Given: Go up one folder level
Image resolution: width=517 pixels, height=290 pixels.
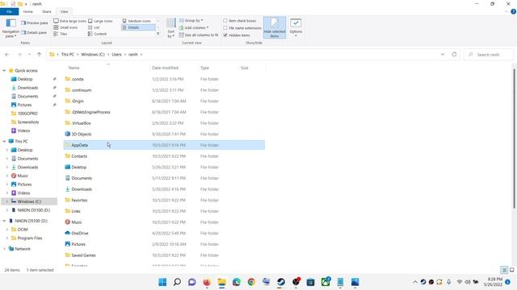Looking at the screenshot, I should (x=40, y=55).
